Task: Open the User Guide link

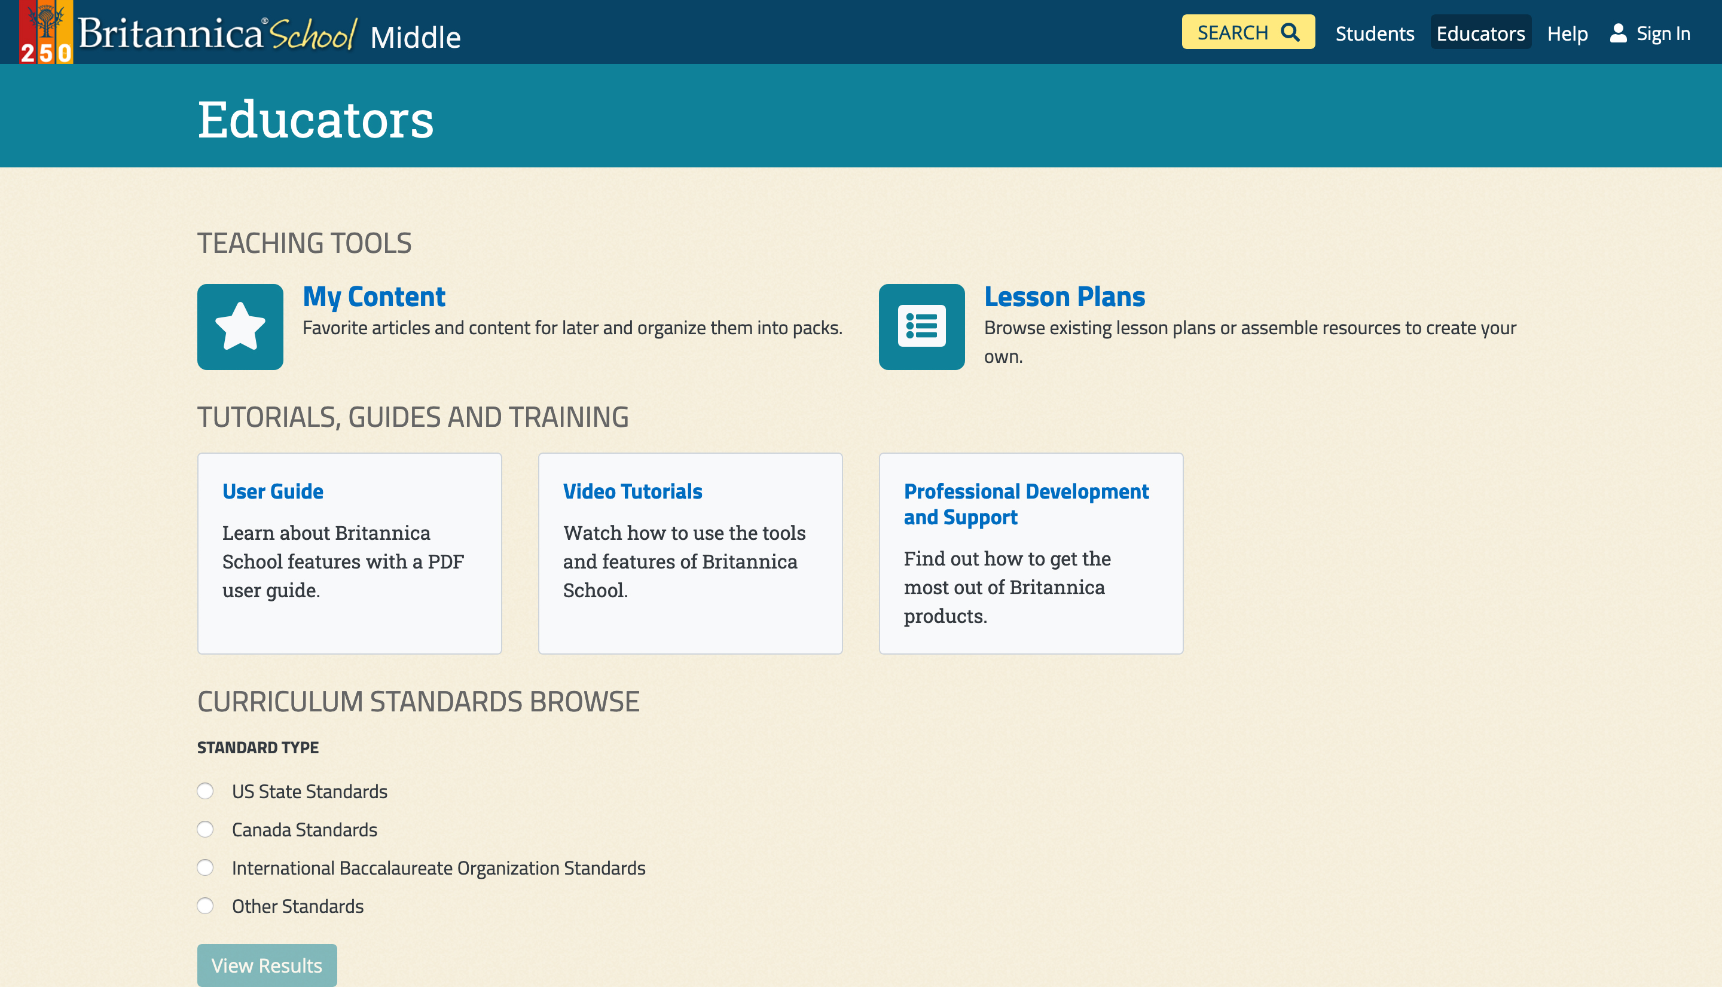Action: (x=273, y=491)
